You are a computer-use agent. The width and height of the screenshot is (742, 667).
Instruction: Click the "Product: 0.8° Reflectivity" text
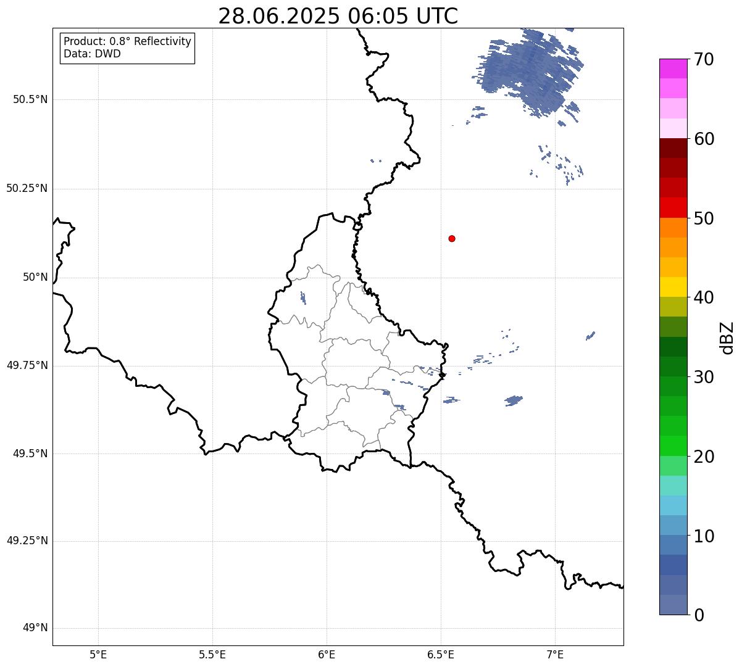coord(128,41)
